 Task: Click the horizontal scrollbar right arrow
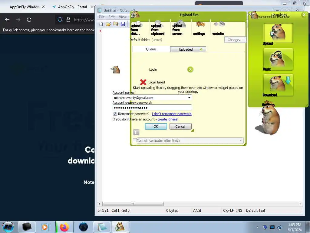coord(300,204)
